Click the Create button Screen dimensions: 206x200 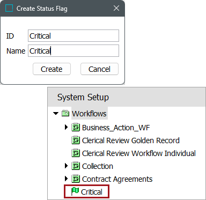pyautogui.click(x=51, y=69)
